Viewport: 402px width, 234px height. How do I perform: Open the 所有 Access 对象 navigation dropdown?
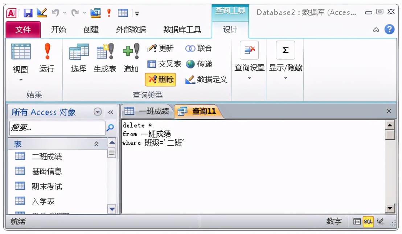coord(98,112)
